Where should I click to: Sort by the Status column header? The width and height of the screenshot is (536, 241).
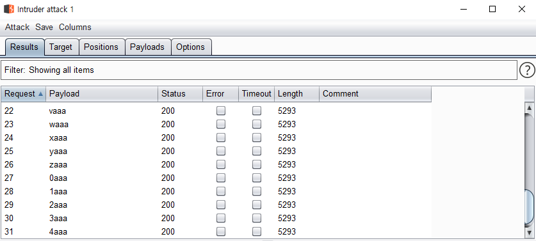pyautogui.click(x=180, y=94)
